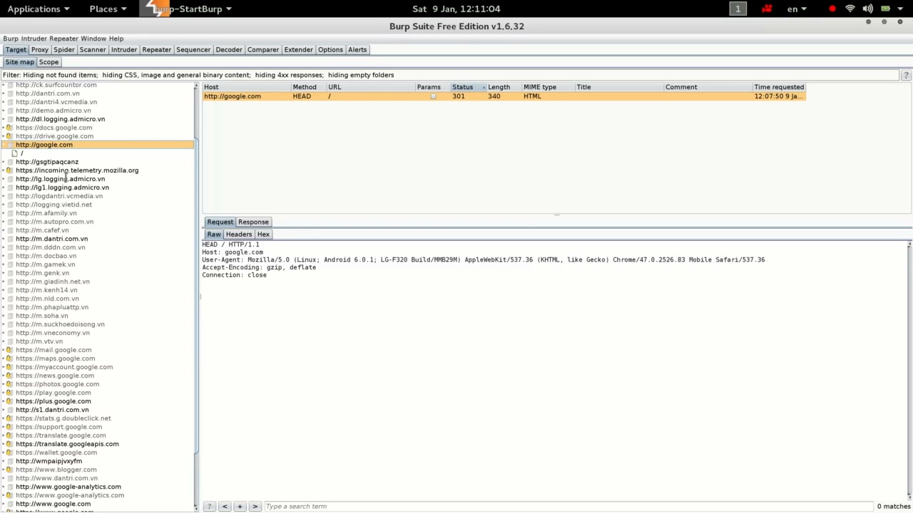The image size is (913, 513).
Task: Click lock icon beside https://wallet.google.com
Action: [9, 452]
